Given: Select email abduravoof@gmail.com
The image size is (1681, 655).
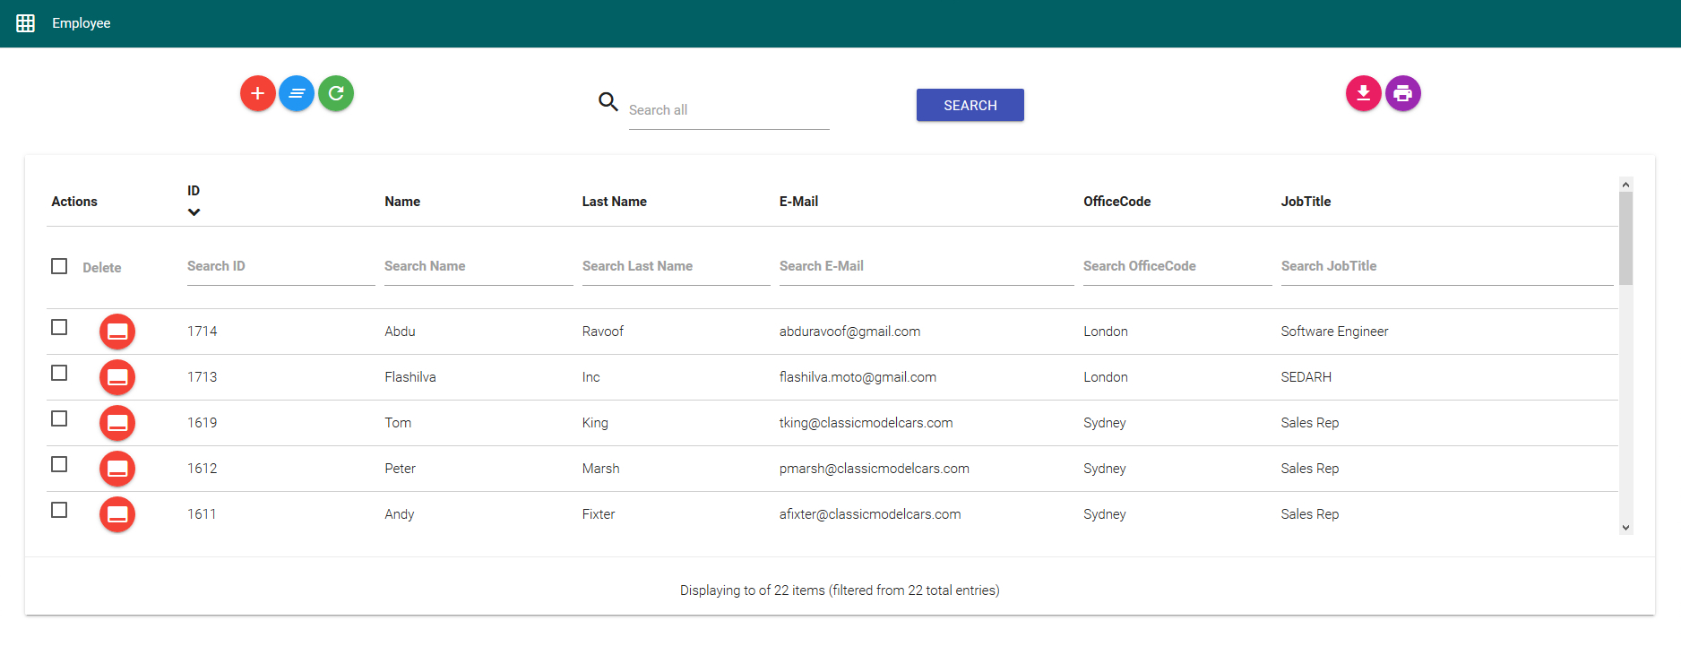Looking at the screenshot, I should 849,332.
